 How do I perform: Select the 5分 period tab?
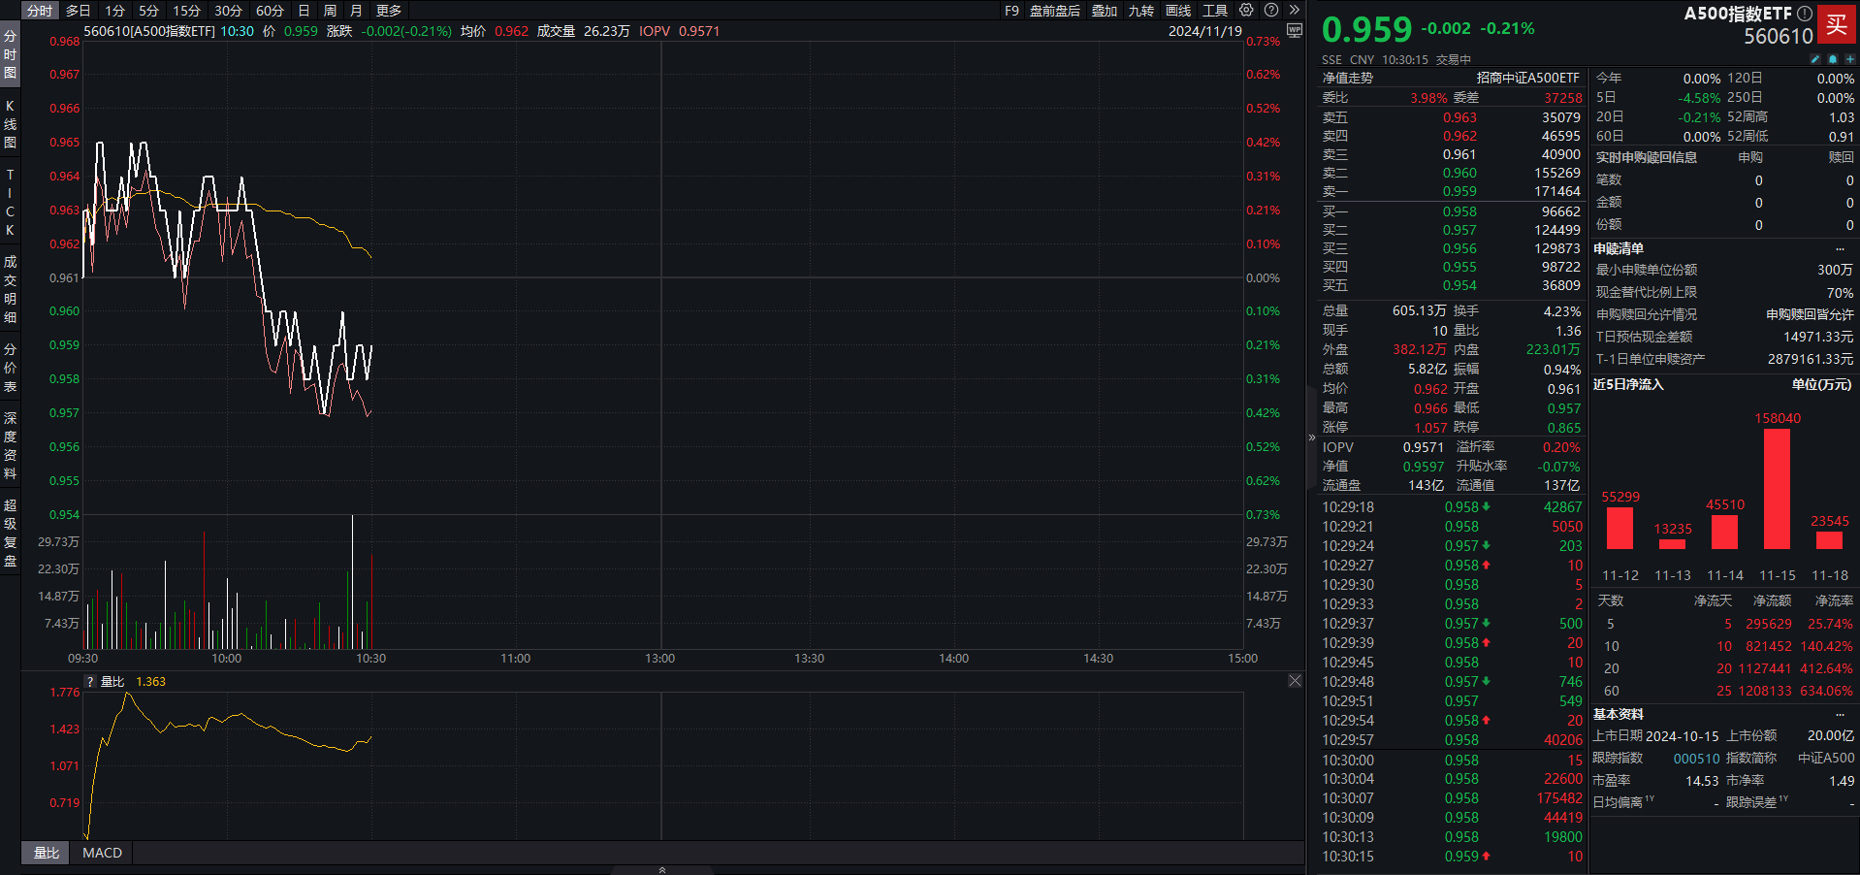coord(148,11)
